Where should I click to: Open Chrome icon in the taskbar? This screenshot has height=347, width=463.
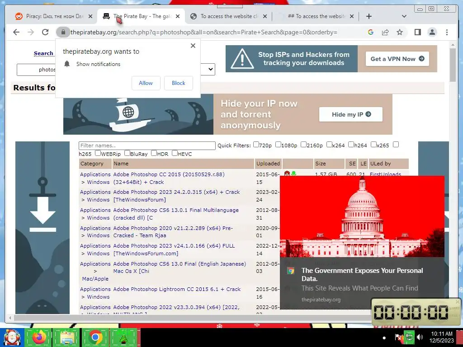95,337
